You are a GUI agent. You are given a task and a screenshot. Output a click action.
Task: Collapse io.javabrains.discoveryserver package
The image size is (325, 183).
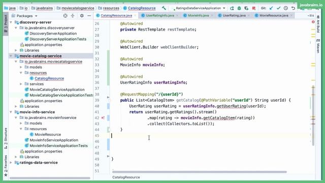(x=16, y=28)
